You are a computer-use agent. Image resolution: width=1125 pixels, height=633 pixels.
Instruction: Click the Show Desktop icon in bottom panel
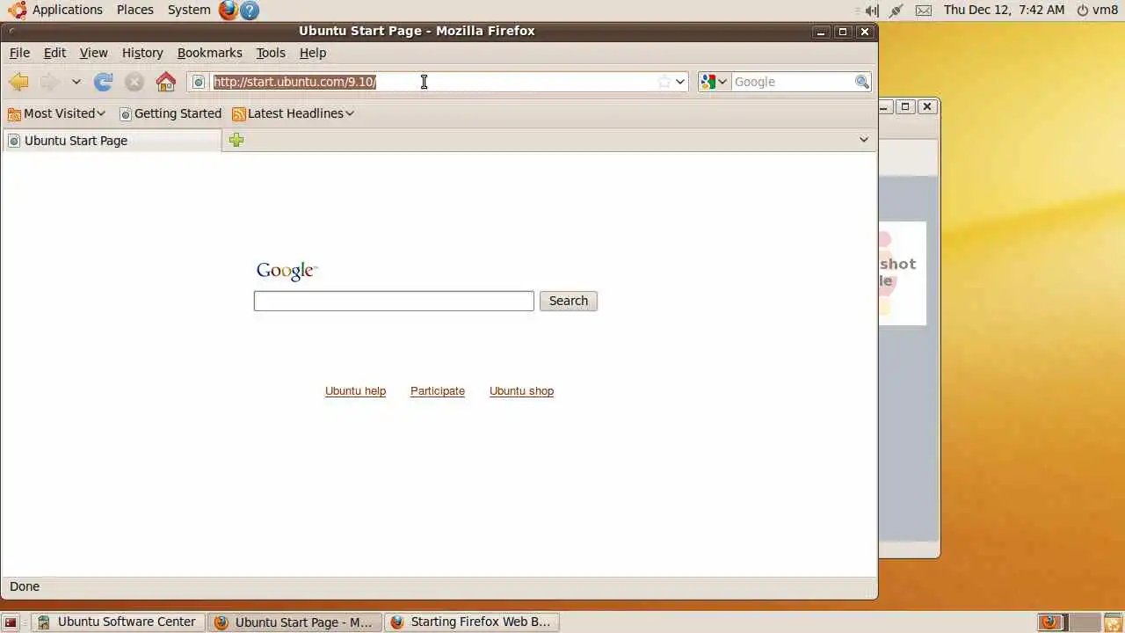click(x=11, y=622)
